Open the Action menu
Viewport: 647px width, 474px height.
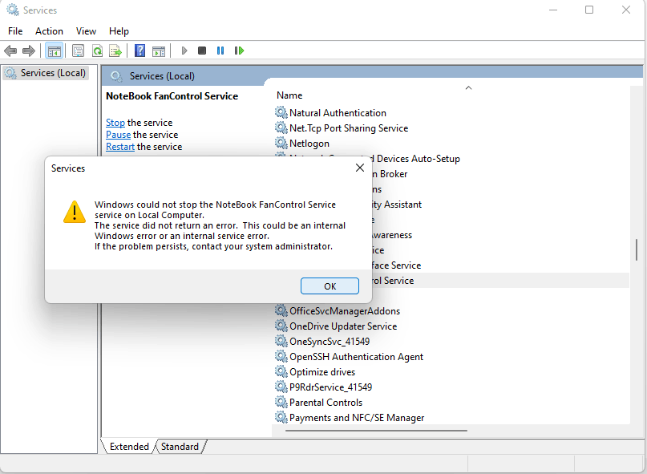tap(49, 31)
